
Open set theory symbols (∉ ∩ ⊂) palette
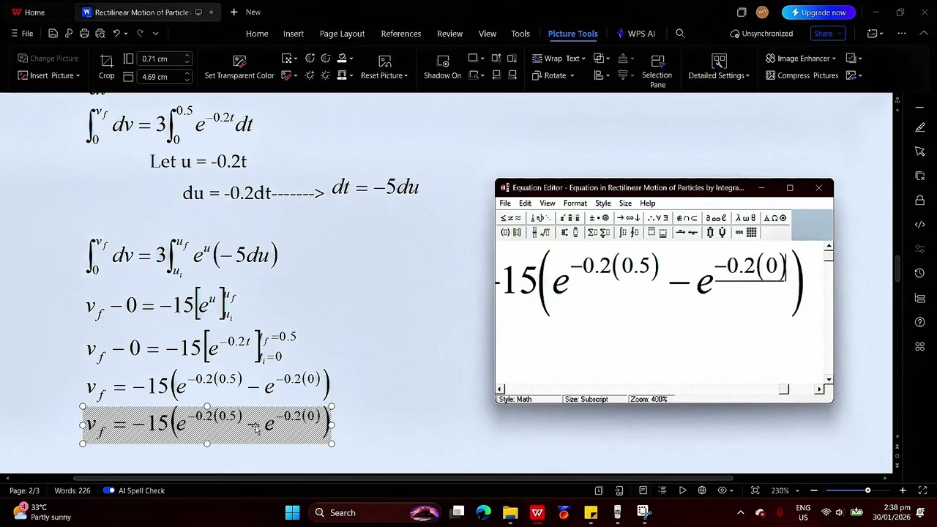click(x=687, y=218)
